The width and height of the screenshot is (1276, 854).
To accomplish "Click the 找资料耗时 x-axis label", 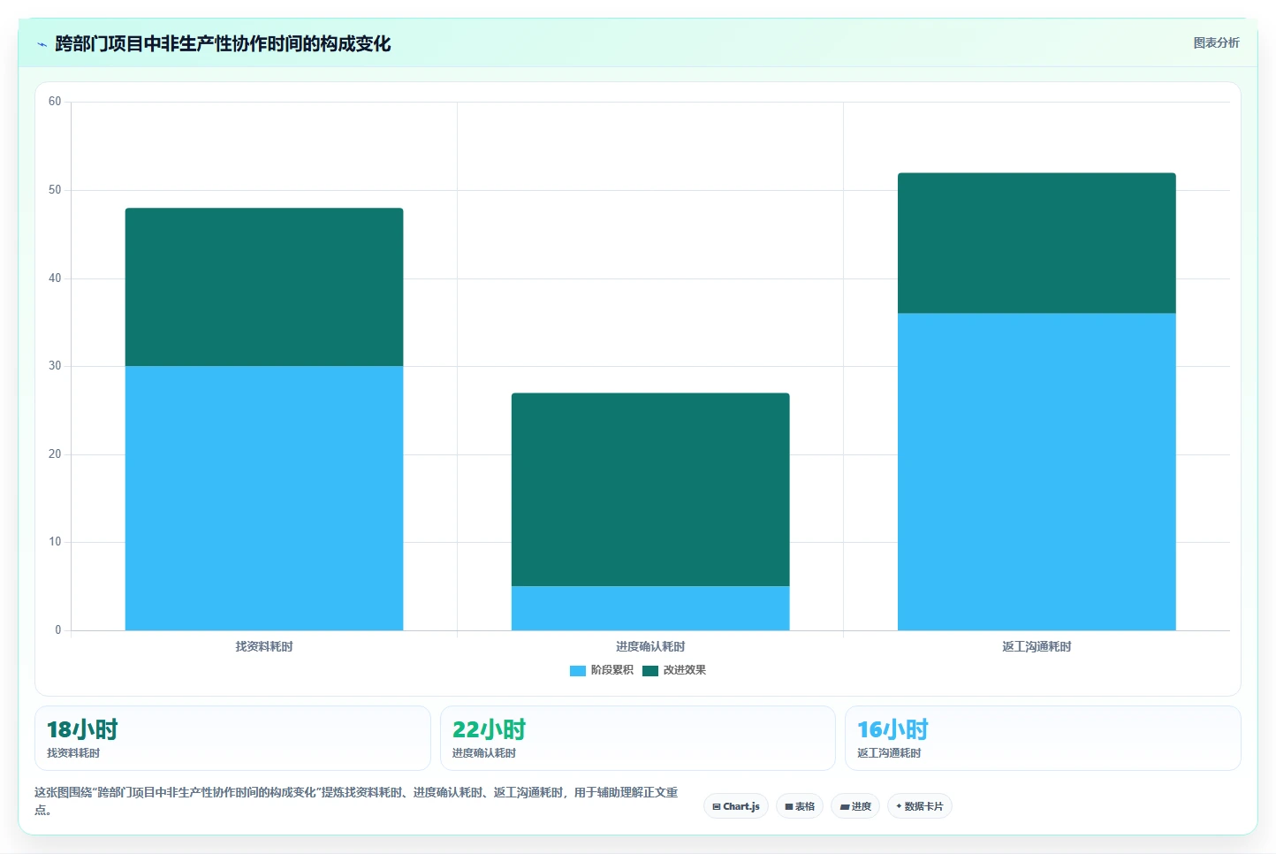I will click(x=264, y=647).
